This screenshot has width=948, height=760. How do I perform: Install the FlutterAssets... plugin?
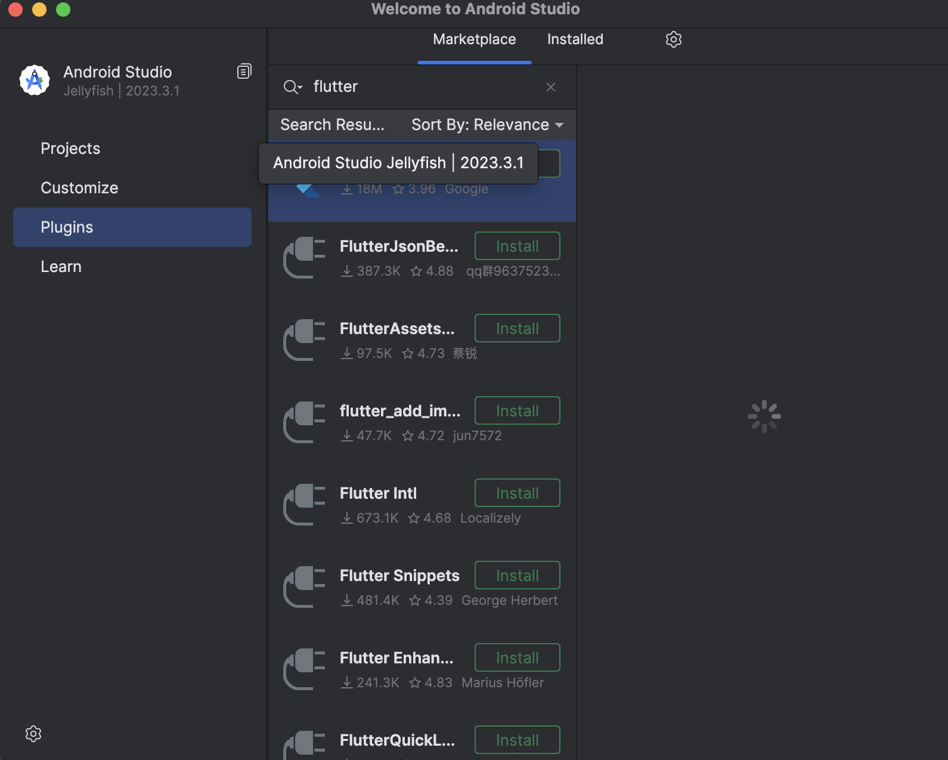point(518,328)
